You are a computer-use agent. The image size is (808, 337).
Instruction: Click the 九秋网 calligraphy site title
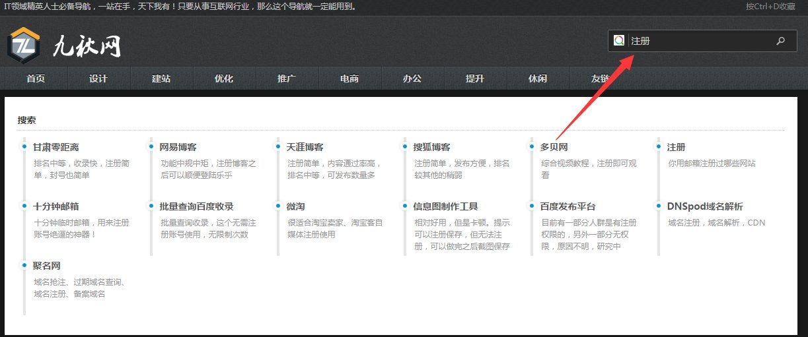tap(87, 46)
